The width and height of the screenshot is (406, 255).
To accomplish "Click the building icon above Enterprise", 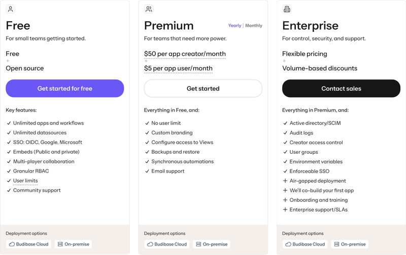I will click(287, 9).
